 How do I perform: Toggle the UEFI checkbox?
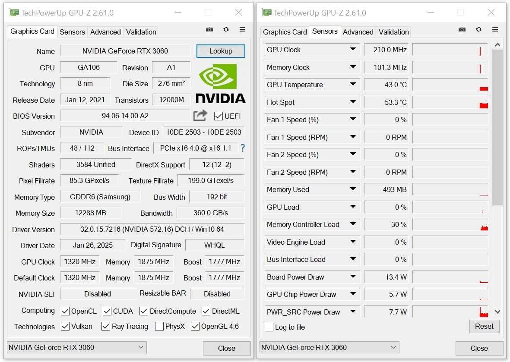pos(218,116)
